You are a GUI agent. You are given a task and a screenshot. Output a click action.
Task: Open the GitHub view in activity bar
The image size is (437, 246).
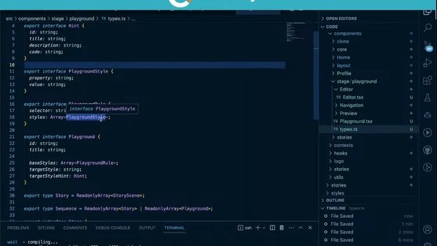point(427,150)
